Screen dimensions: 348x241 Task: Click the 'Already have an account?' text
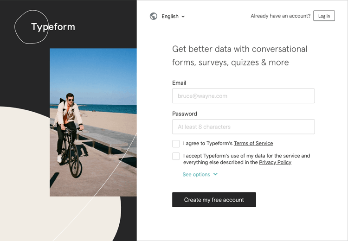[281, 16]
